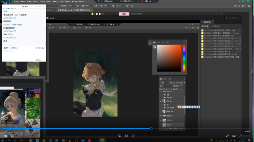This screenshot has width=254, height=142.
Task: Select the green forest reference thumbnail
Action: point(33,108)
